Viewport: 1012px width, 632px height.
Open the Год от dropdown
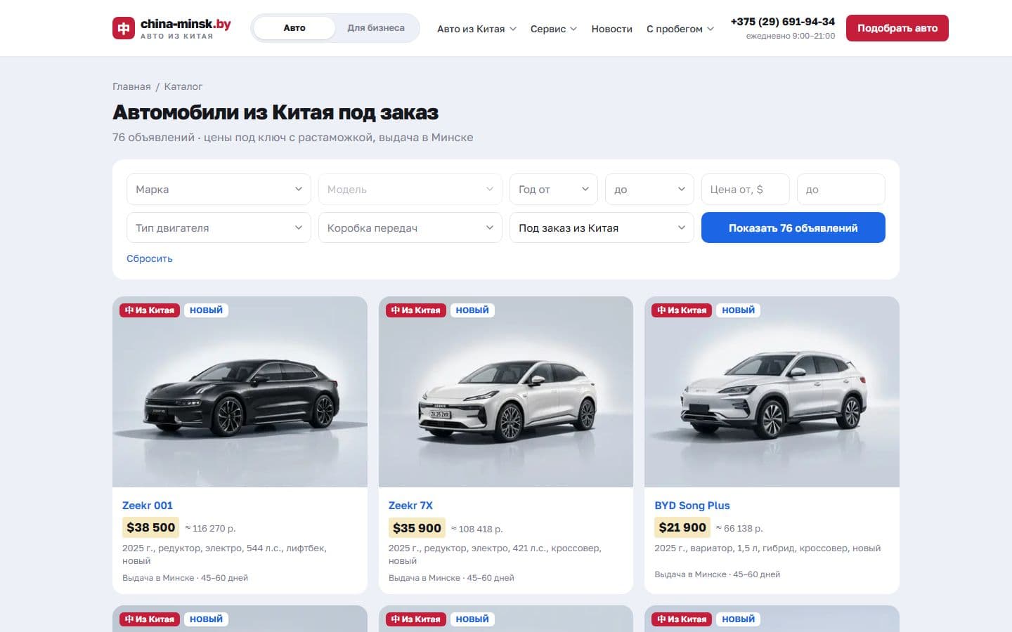click(554, 189)
